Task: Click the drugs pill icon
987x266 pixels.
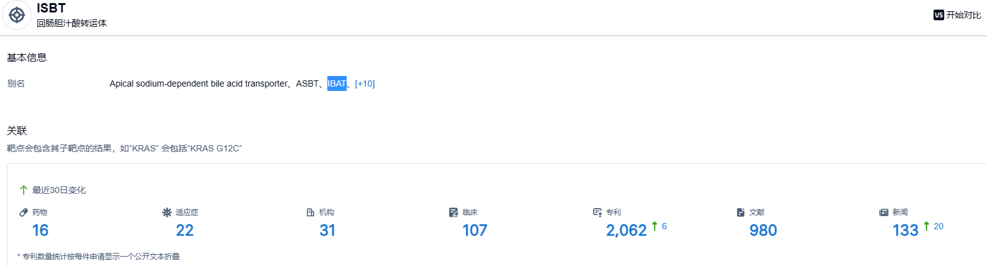Action: pyautogui.click(x=24, y=212)
